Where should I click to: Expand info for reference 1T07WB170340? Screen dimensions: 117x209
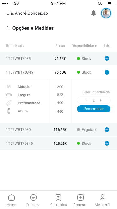[x=107, y=144]
